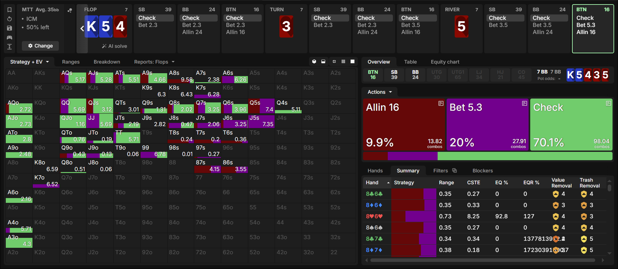Viewport: 618px width, 269px height.
Task: Click the details icon on the Check action card
Action: (x=608, y=103)
